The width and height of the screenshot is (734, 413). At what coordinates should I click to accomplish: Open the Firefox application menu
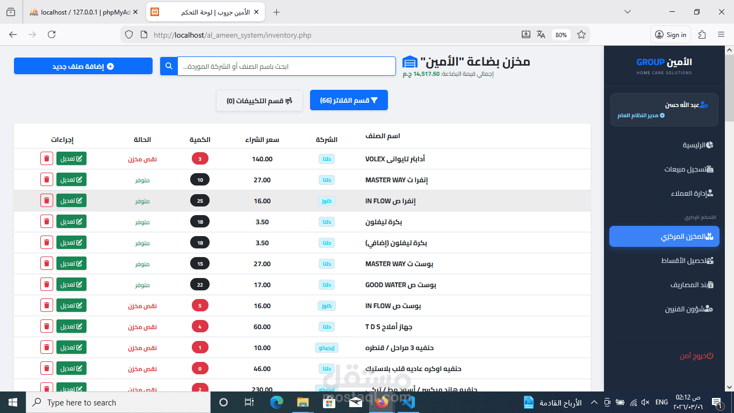tap(721, 34)
